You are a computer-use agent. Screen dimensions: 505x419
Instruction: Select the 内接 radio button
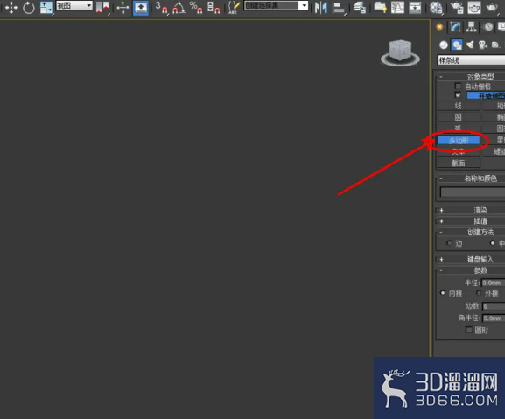443,293
